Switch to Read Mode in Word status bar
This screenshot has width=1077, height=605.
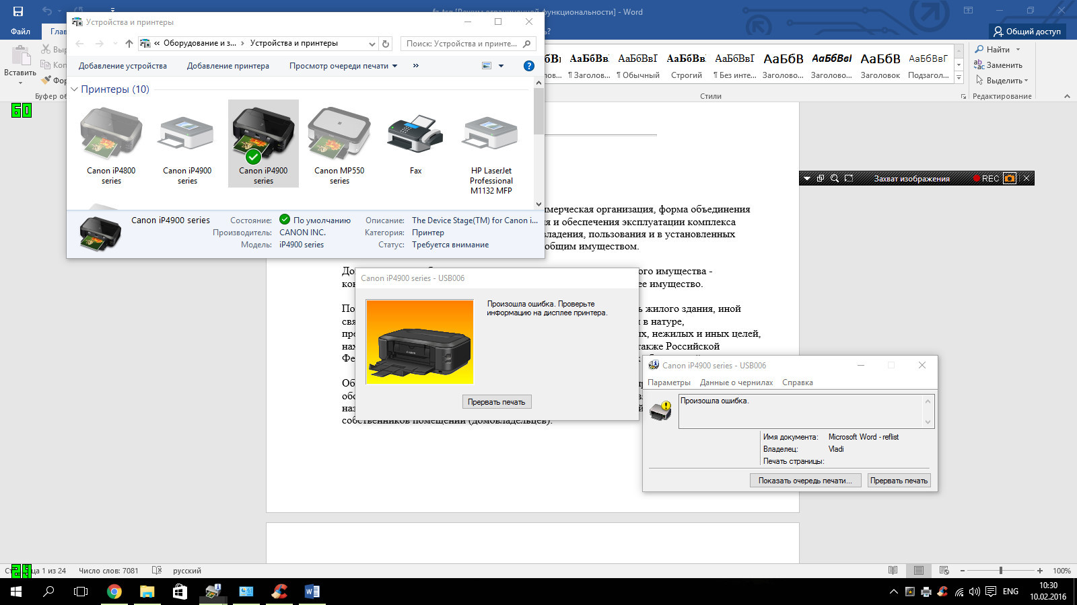click(893, 571)
